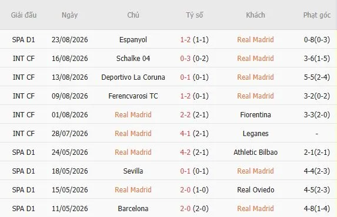Select the Schalke 04 team name
Viewport: 337px width, 217px height.
pos(133,58)
